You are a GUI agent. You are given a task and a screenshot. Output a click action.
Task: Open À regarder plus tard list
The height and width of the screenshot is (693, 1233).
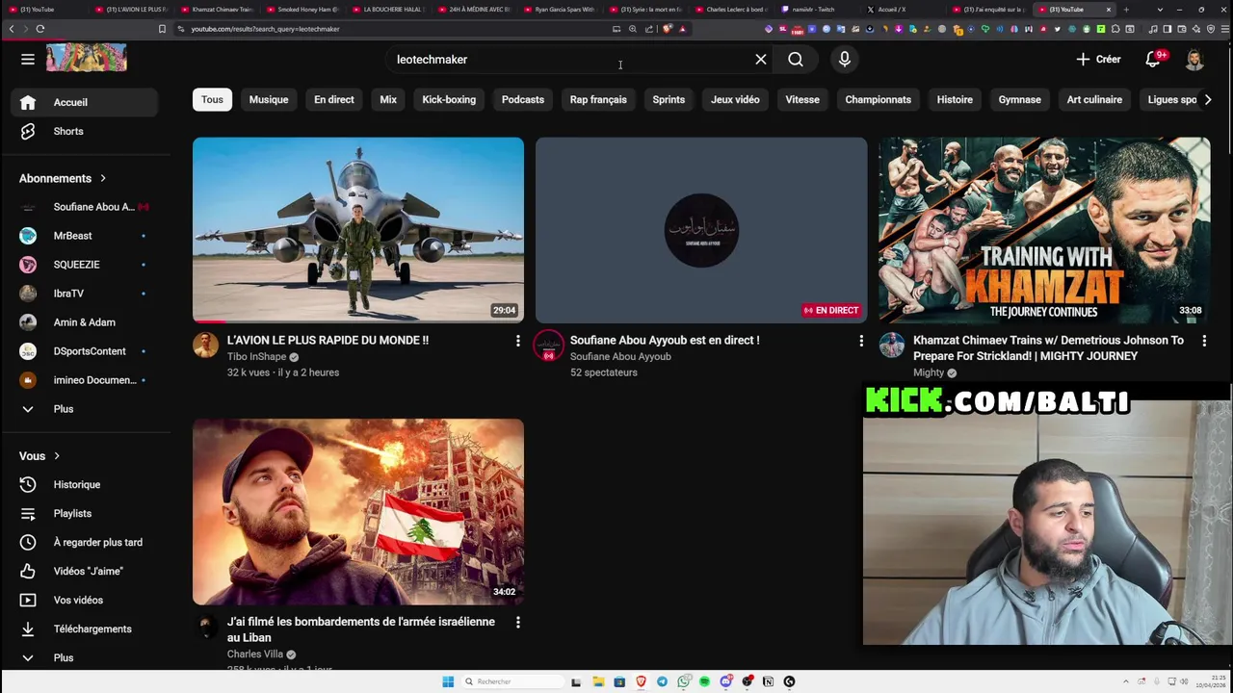85,542
